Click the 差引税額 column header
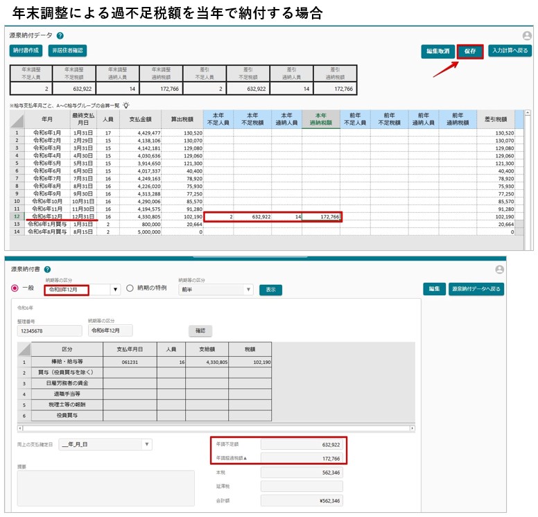 [x=496, y=119]
